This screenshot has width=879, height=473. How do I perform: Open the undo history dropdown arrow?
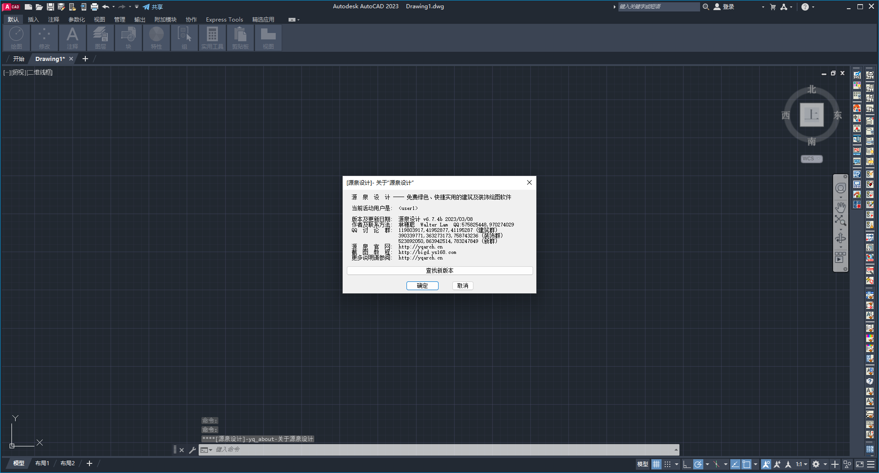(x=114, y=7)
